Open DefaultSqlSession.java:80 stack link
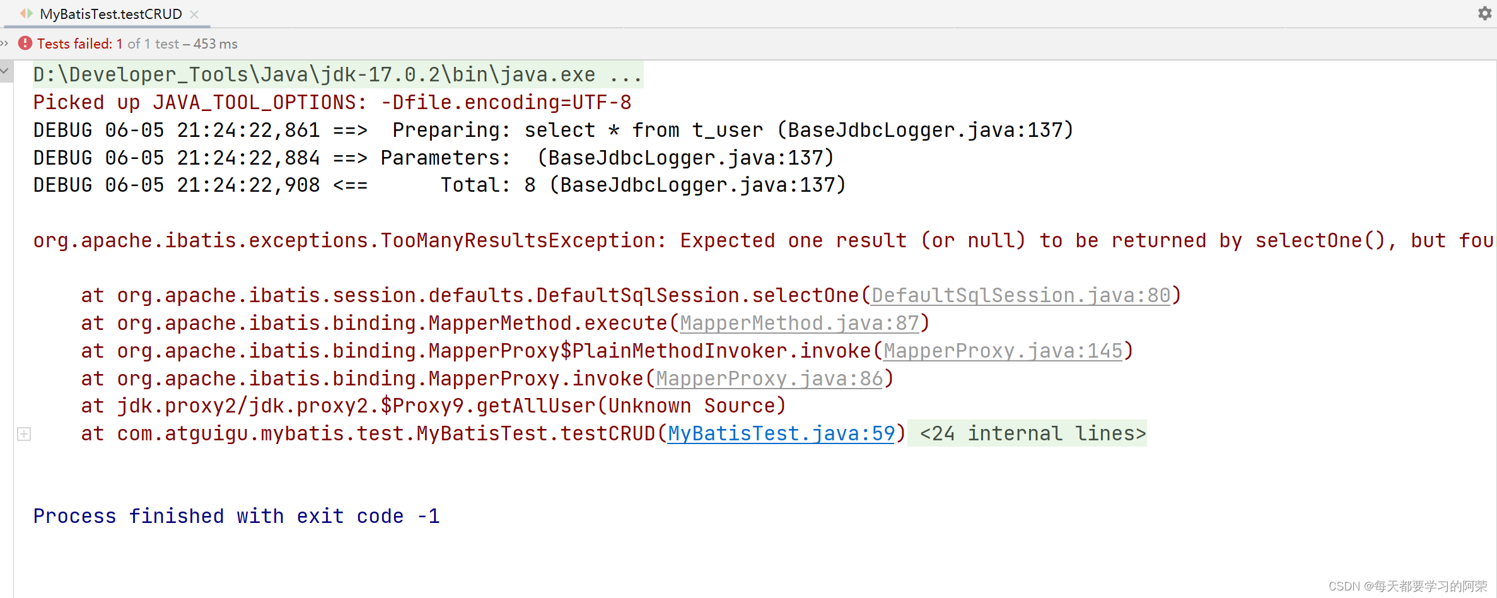Image resolution: width=1497 pixels, height=598 pixels. (x=1020, y=295)
